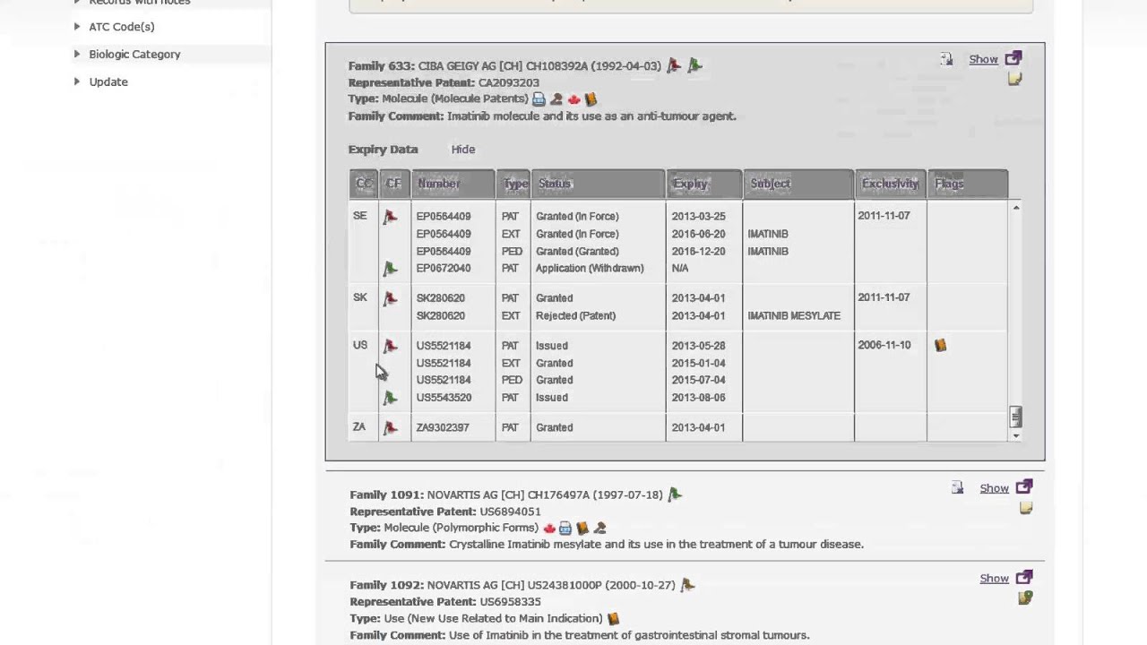This screenshot has width=1147, height=645.
Task: Open Family 1092 in new window icon
Action: point(1024,578)
